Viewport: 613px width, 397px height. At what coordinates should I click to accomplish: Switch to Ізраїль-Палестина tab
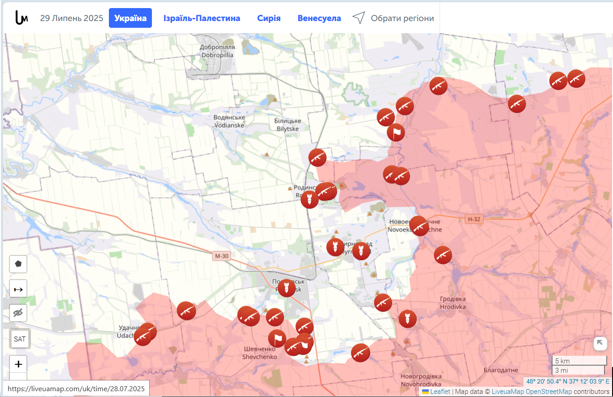coord(202,18)
